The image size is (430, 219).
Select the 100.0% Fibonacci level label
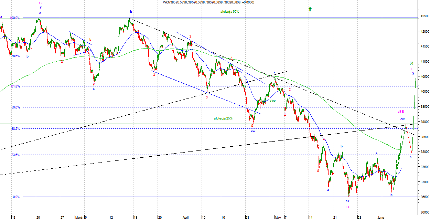[x=14, y=18]
